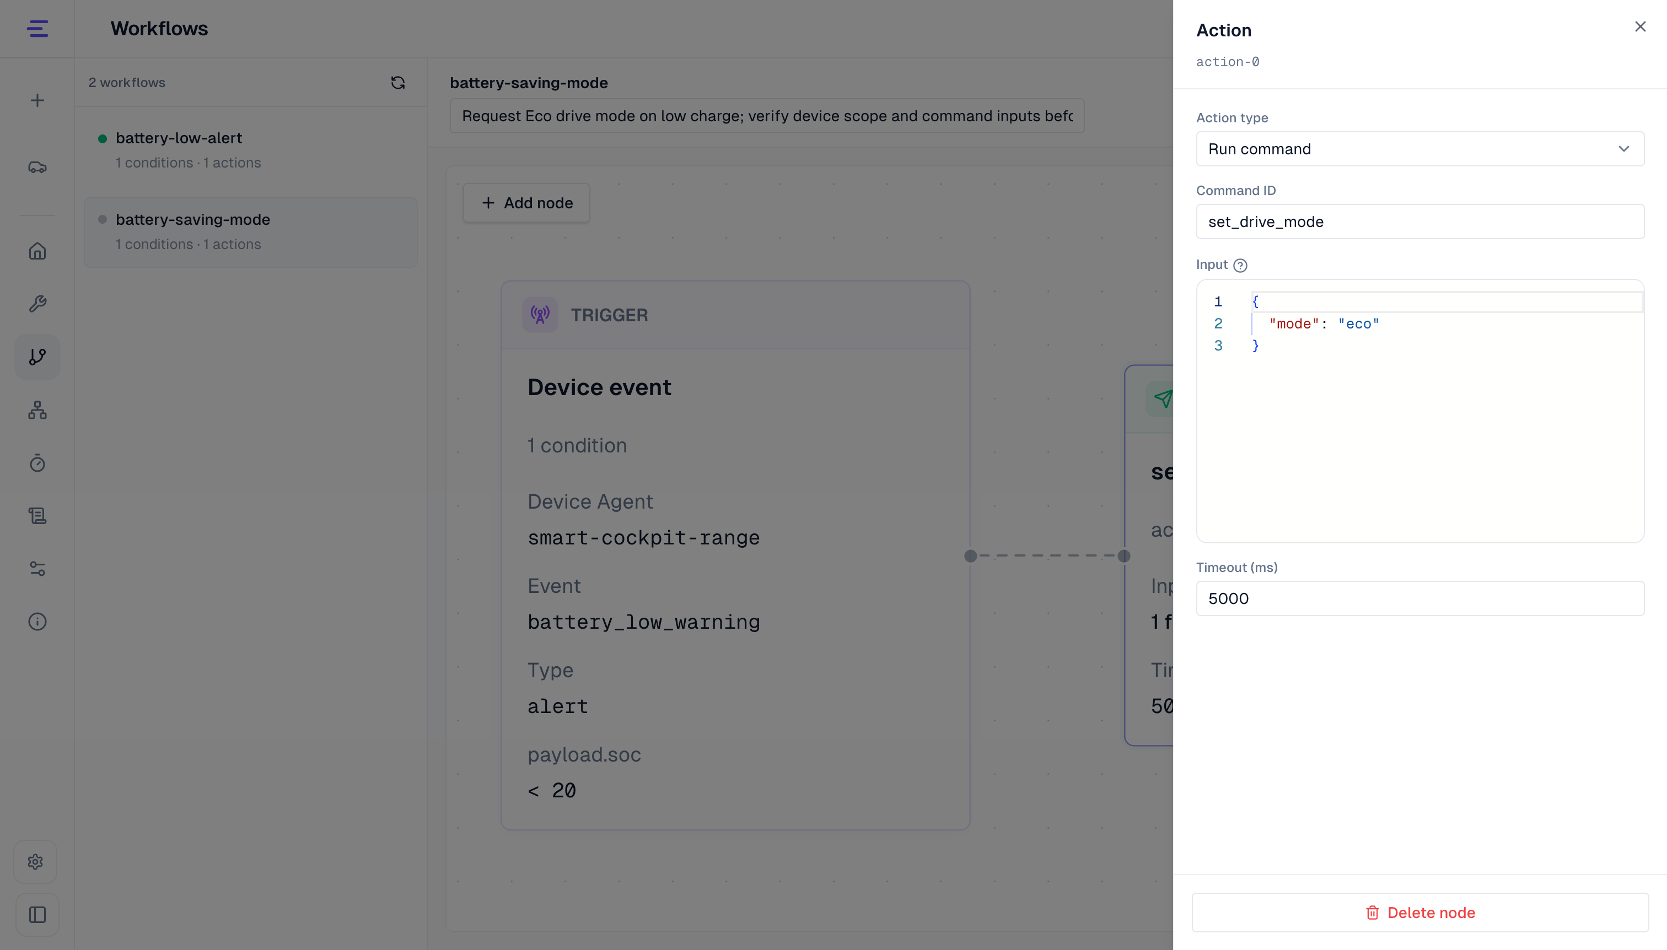The image size is (1667, 950).
Task: Click the "2 workflows" count label
Action: point(127,83)
